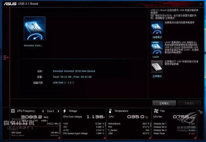
Task: Click the +12V voltage row
Action: 84,124
